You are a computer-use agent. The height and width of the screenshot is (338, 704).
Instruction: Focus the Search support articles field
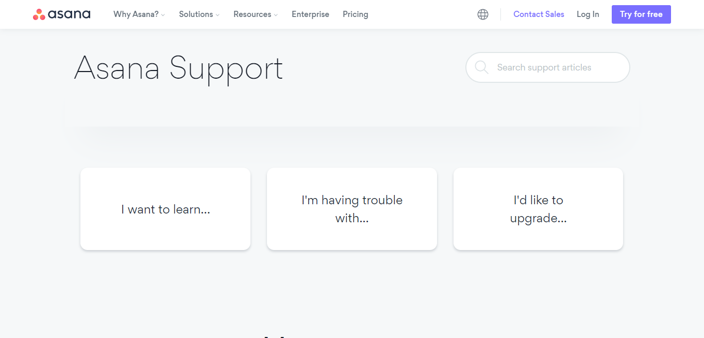[x=548, y=67]
